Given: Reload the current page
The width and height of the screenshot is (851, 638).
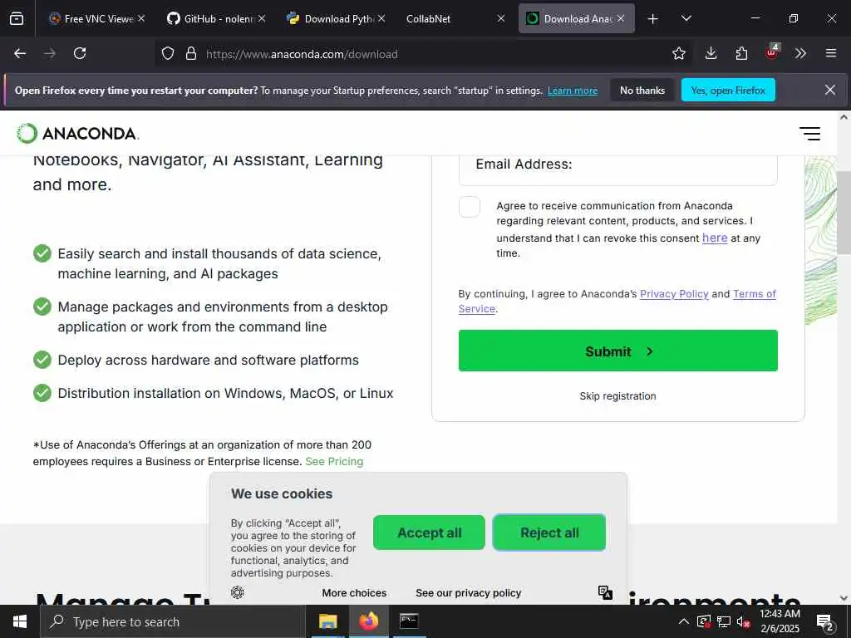Looking at the screenshot, I should click(80, 53).
